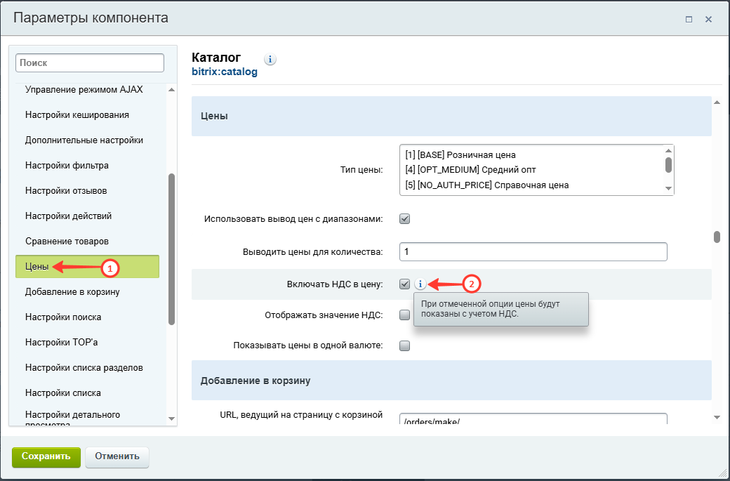Click down arrow of left sidebar scrollbar
Screen dimensions: 730x481
pos(171,419)
